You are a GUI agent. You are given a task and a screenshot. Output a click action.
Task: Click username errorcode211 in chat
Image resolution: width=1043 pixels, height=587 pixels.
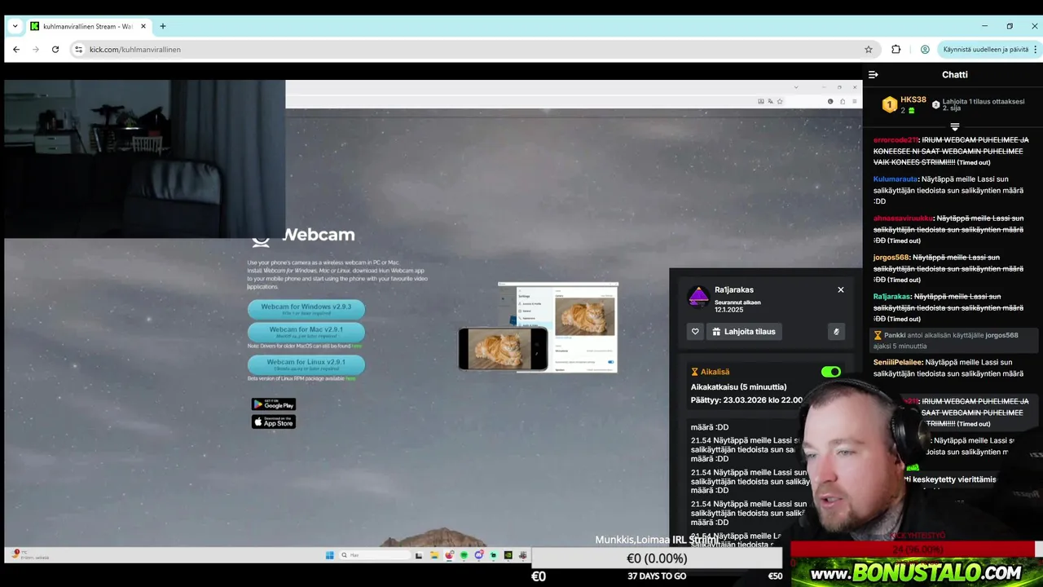click(x=896, y=140)
